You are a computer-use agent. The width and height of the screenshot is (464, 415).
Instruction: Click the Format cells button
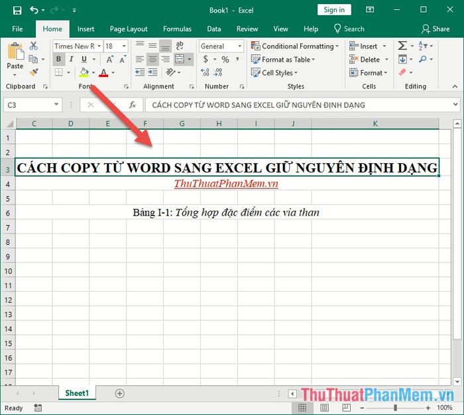[369, 72]
